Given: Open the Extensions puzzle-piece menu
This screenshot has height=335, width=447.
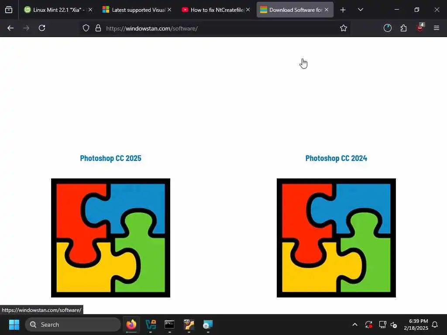Looking at the screenshot, I should click(403, 28).
